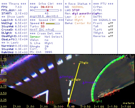
Task: Click the N+kT [DC nfnd] field
Action: point(42,30)
